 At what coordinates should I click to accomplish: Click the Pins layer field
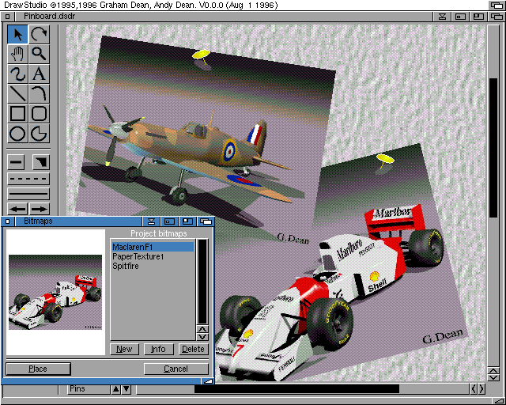[89, 389]
